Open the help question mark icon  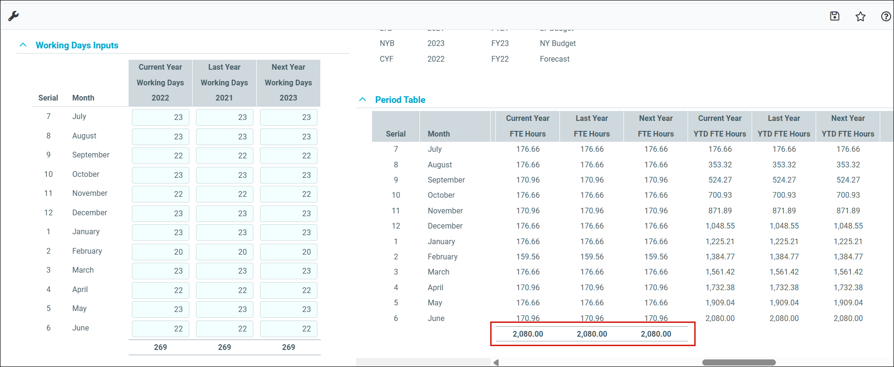pyautogui.click(x=885, y=17)
